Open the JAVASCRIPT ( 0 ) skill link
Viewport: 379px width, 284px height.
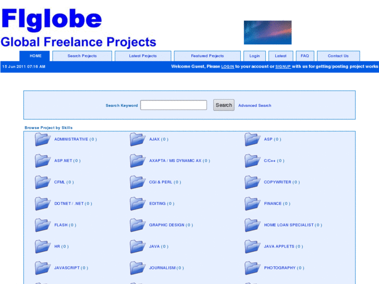71,268
